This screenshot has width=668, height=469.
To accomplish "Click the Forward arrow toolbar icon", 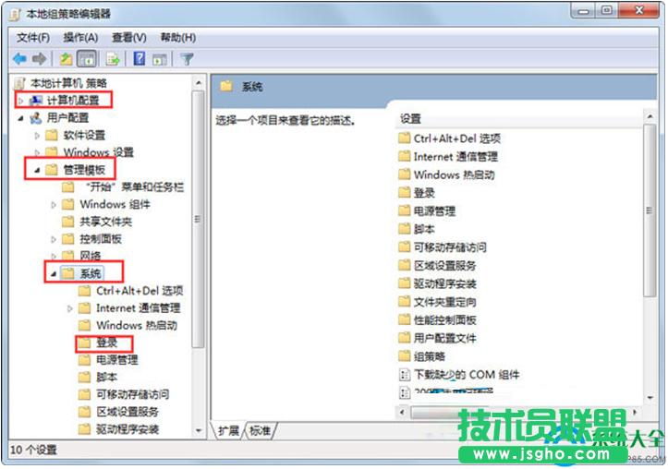I will pos(39,59).
